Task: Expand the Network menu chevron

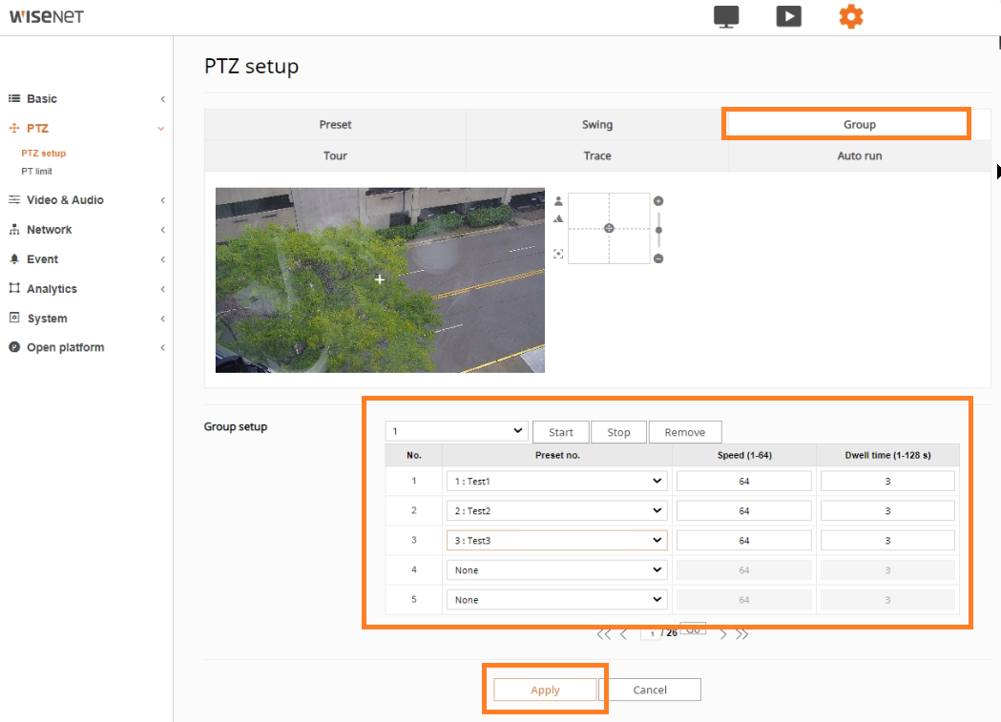Action: [x=163, y=230]
